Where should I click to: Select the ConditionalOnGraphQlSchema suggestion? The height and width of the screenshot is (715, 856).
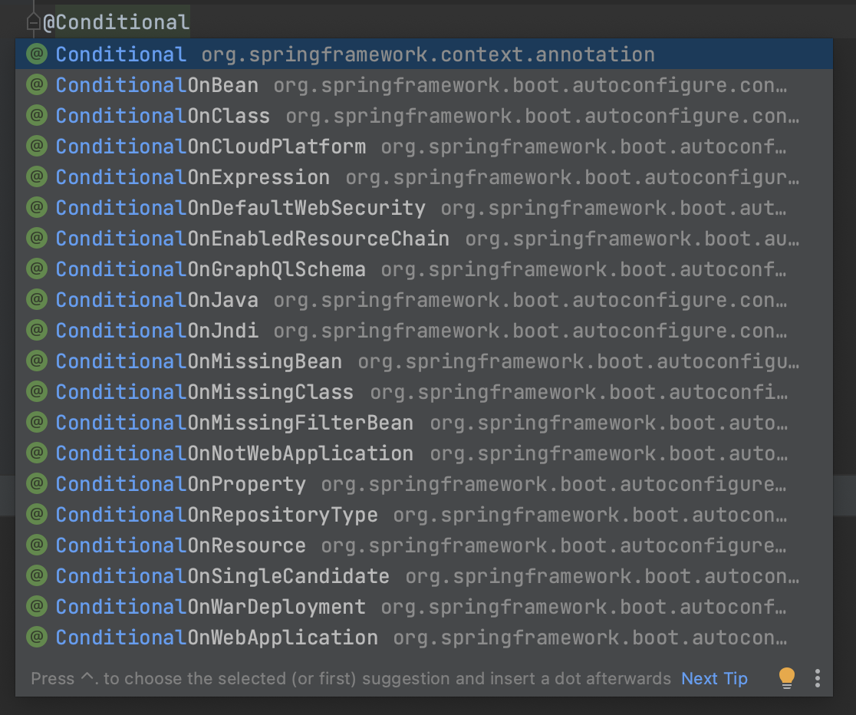209,269
